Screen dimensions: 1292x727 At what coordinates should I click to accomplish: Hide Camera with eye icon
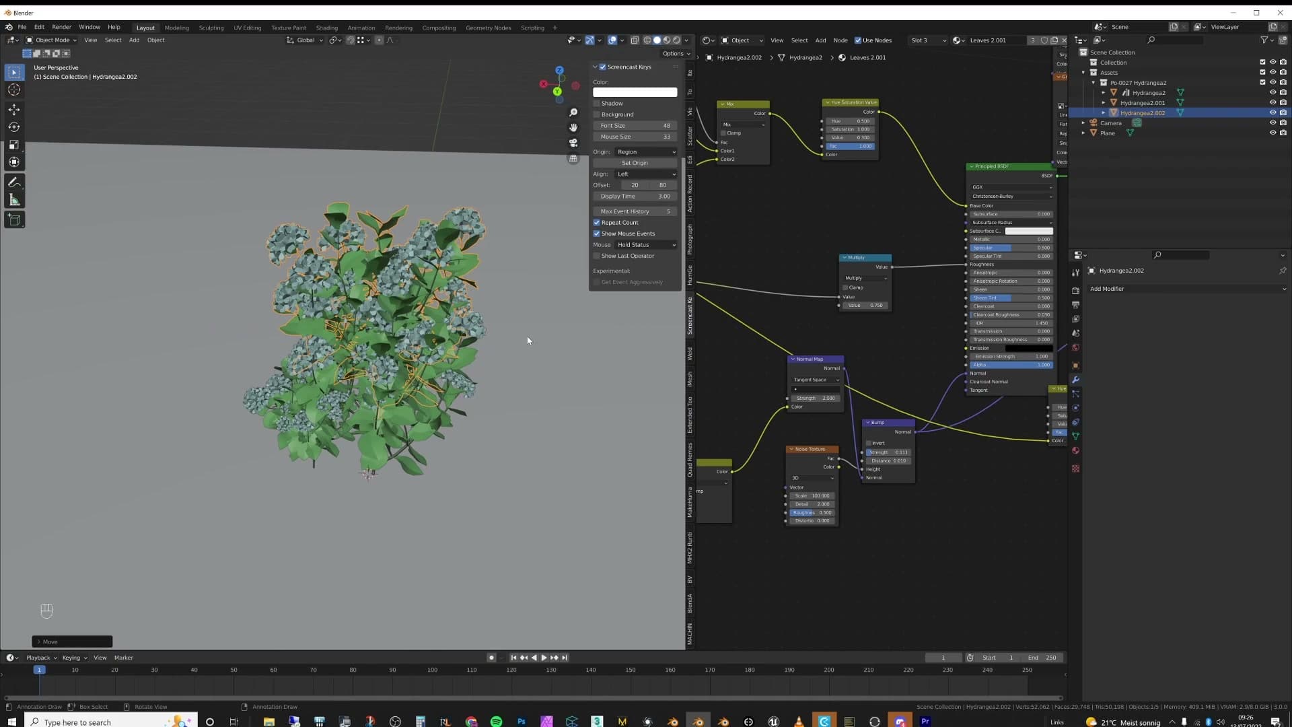(1272, 123)
